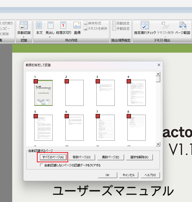Toggle the red selection box on page 6
Viewport: 192px width, 202px height.
[67, 116]
